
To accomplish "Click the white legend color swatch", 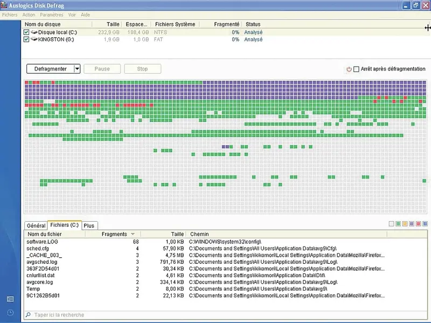I will click(392, 224).
